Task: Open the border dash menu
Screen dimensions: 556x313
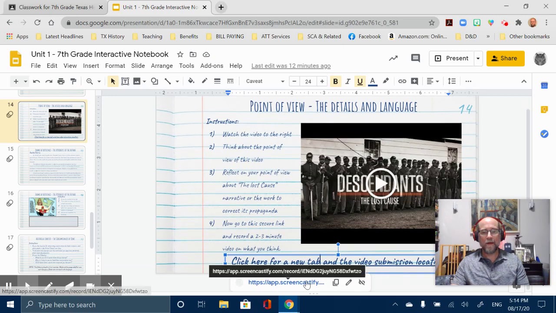Action: [x=230, y=81]
